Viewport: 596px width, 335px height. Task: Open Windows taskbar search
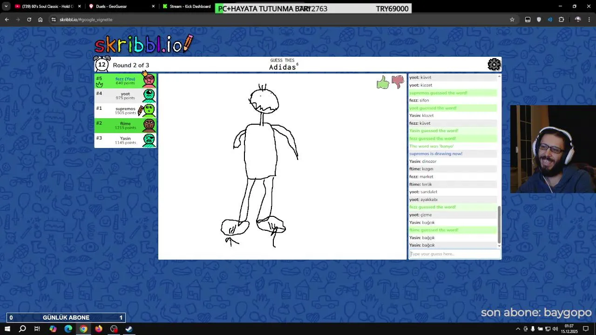[x=22, y=329]
